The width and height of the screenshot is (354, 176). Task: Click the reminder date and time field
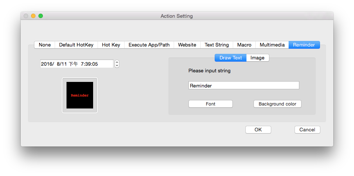tap(76, 64)
